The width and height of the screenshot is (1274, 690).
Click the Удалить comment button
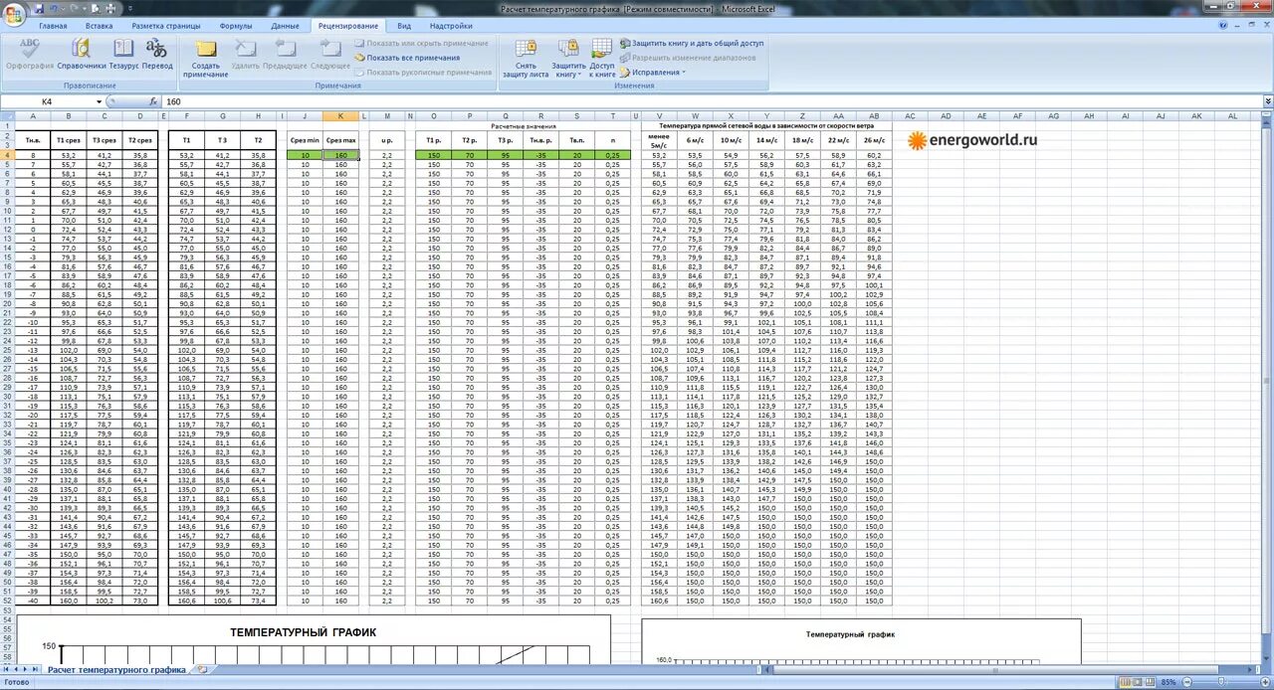point(245,54)
